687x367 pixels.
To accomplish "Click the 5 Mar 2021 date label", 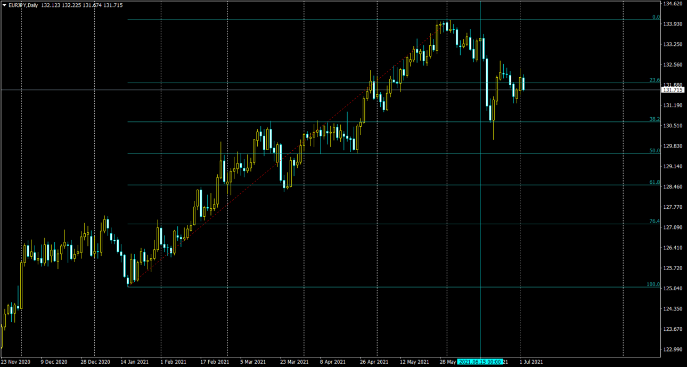I will click(253, 362).
